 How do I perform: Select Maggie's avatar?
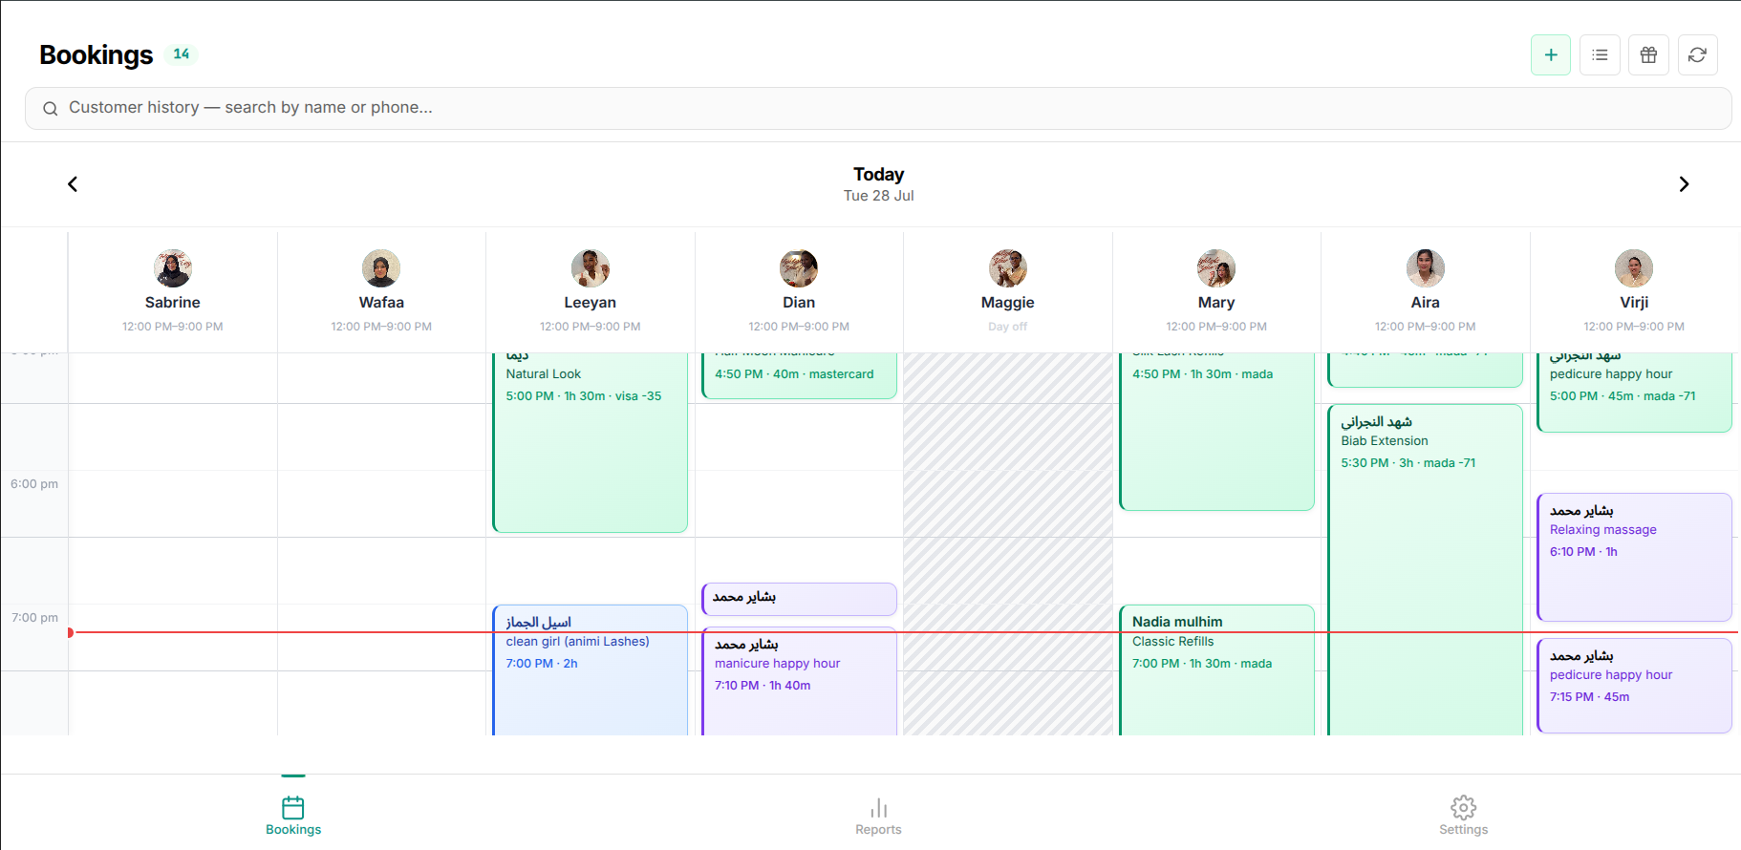click(x=1008, y=268)
